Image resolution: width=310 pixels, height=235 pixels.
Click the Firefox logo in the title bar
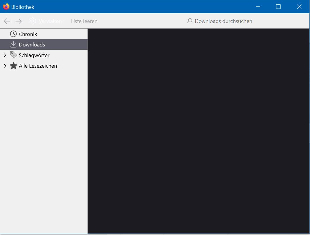[x=6, y=6]
